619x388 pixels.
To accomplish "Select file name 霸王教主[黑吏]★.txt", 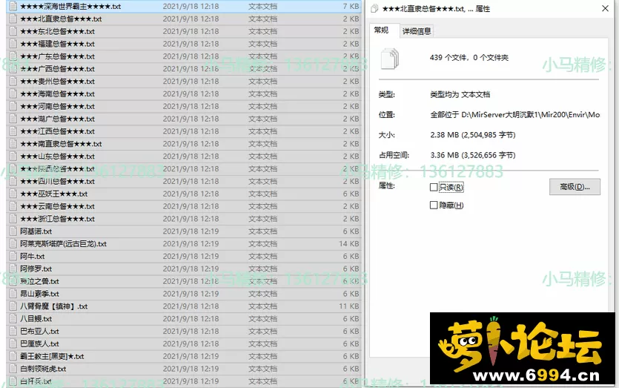I will (52, 356).
